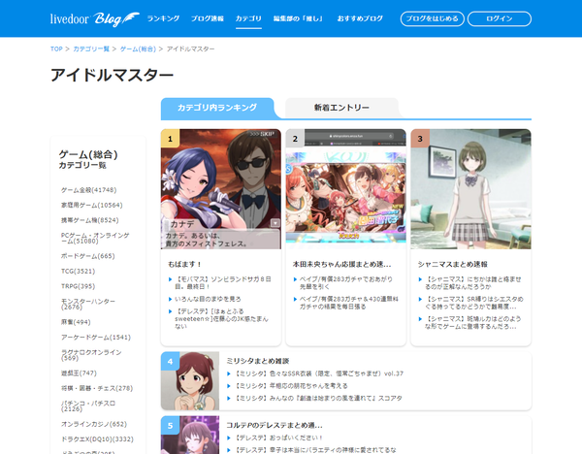
Task: Open 年相応の朋花ちゃん article
Action: [x=291, y=386]
